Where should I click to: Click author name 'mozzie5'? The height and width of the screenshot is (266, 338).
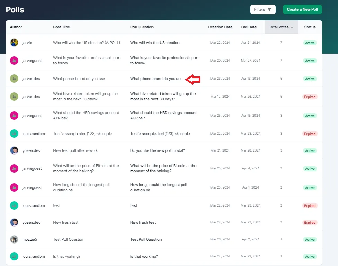tap(30, 239)
